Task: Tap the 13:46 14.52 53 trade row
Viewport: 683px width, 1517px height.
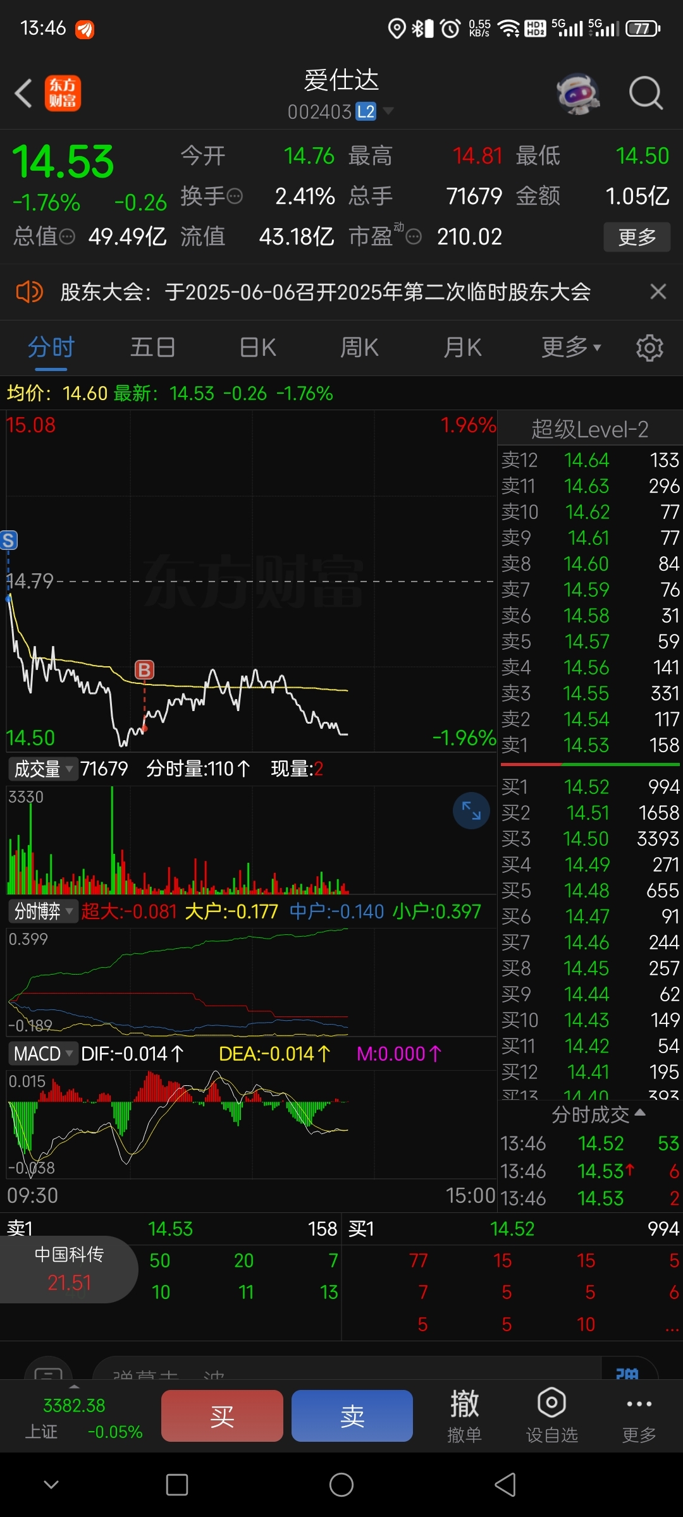Action: [590, 1143]
